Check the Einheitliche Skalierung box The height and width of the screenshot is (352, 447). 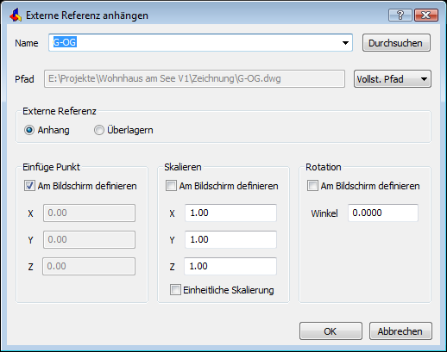(175, 290)
